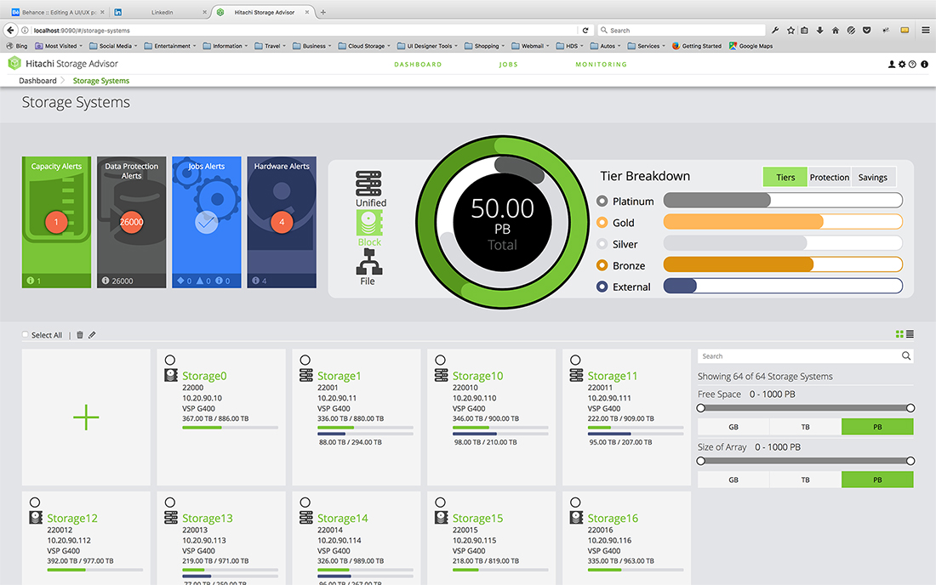The image size is (936, 585).
Task: Expand the UI Designer Tools bookmarks folder
Action: click(427, 46)
